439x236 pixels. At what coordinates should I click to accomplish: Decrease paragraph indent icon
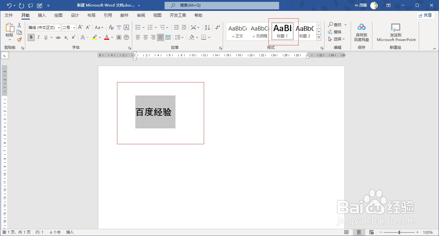pyautogui.click(x=176, y=27)
